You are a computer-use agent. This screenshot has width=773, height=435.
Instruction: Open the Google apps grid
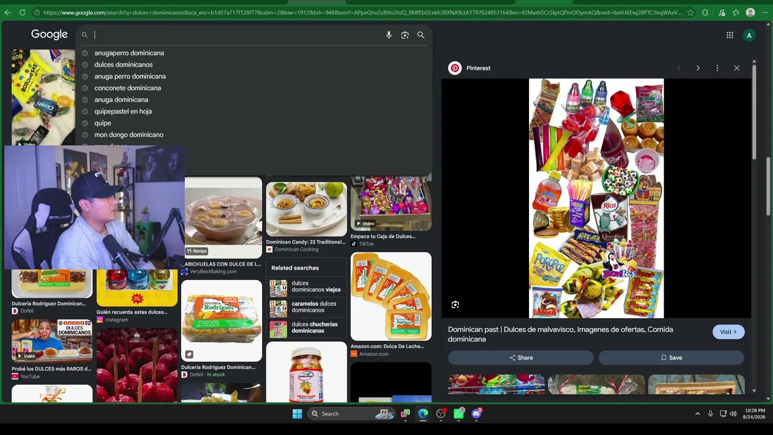pos(730,35)
